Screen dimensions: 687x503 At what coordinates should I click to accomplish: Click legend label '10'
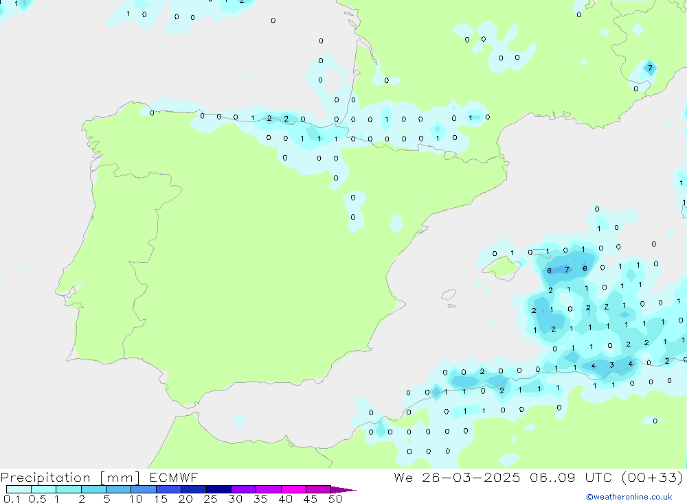pos(136,499)
